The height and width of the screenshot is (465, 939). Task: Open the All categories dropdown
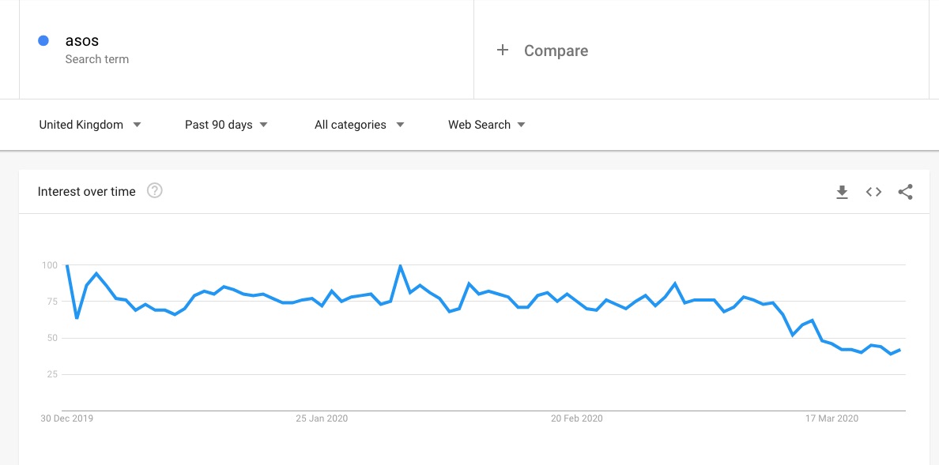[359, 125]
